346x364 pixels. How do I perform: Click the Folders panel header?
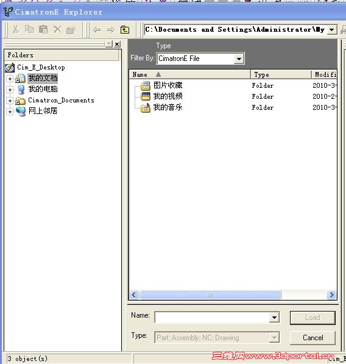[x=62, y=55]
